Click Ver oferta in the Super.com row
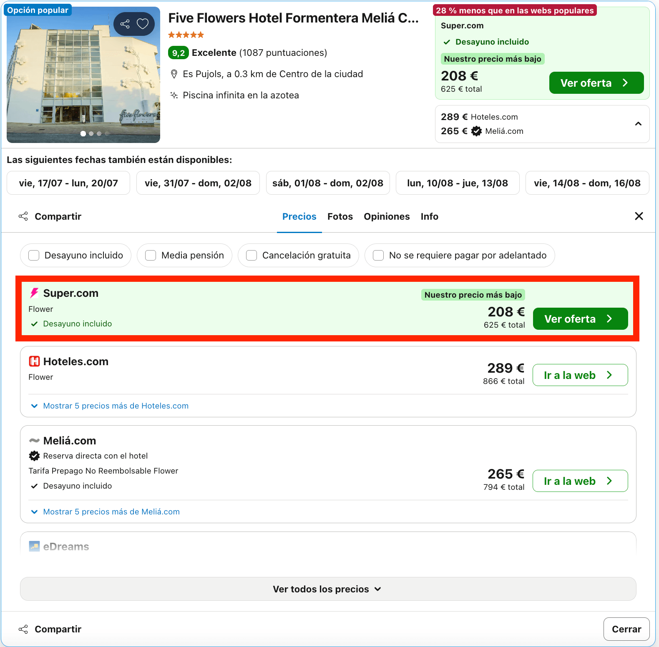The image size is (659, 647). (580, 319)
